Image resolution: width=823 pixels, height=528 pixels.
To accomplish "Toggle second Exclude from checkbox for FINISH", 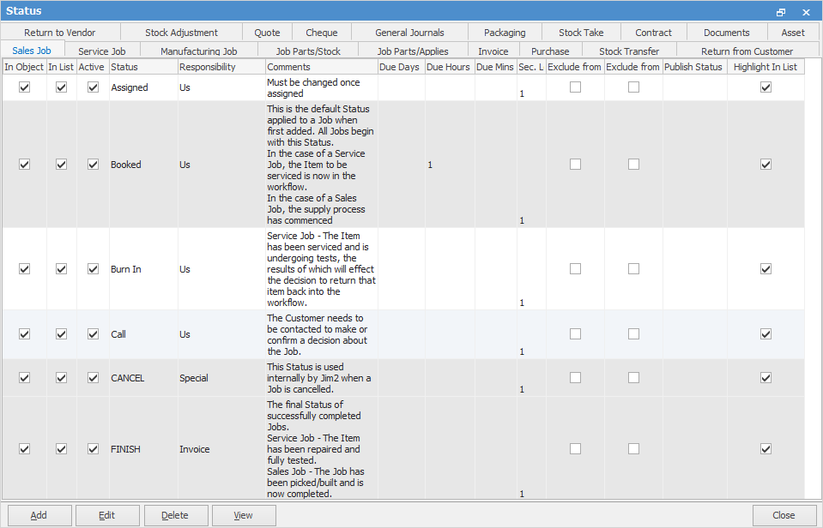I will tap(633, 449).
